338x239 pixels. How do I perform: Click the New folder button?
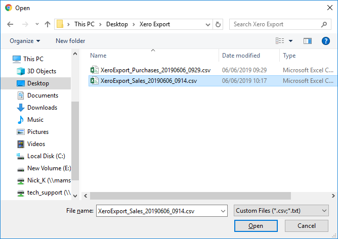70,41
